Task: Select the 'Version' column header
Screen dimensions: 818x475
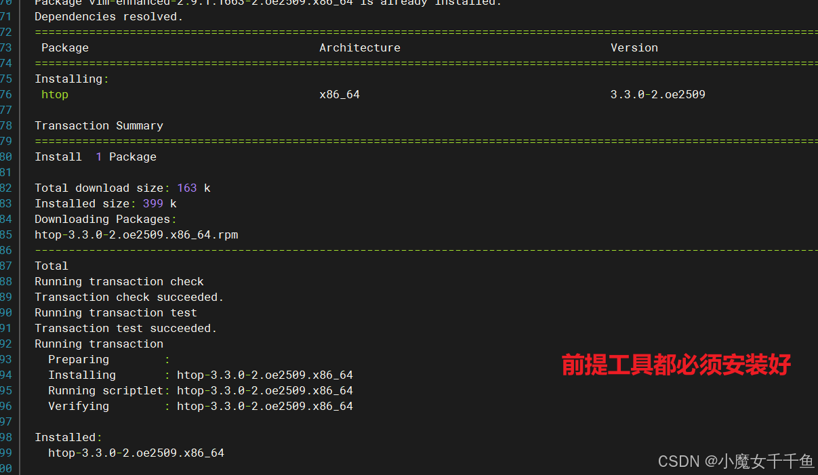Action: pyautogui.click(x=634, y=47)
